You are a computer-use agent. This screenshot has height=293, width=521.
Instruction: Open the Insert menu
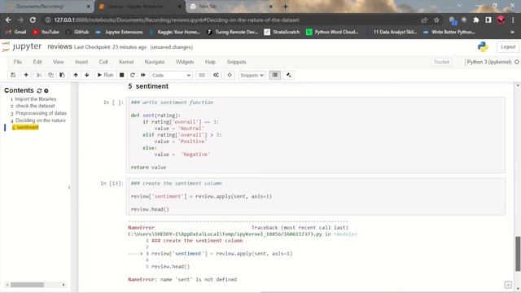pyautogui.click(x=81, y=62)
